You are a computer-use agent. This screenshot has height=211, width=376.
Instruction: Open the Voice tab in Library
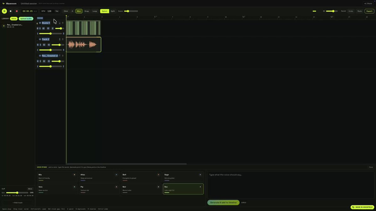coord(14,18)
